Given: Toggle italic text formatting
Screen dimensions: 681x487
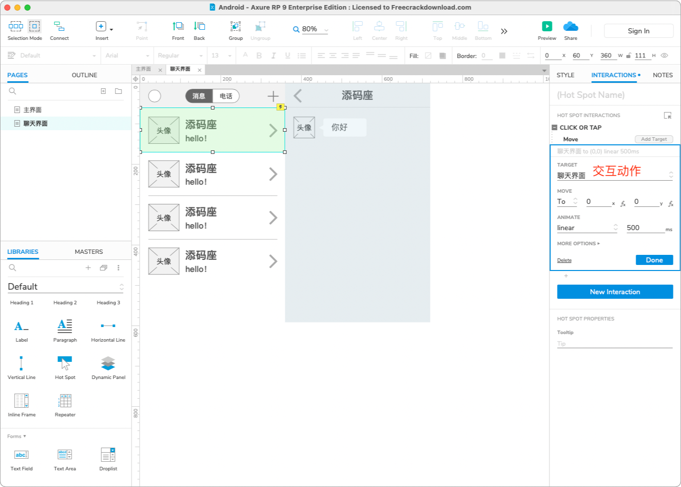Looking at the screenshot, I should [x=273, y=56].
